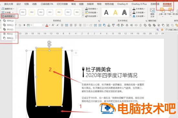Viewport: 178px width, 118px height.
Task: Open the OneKey 8 Plus tab
Action: pos(139,4)
